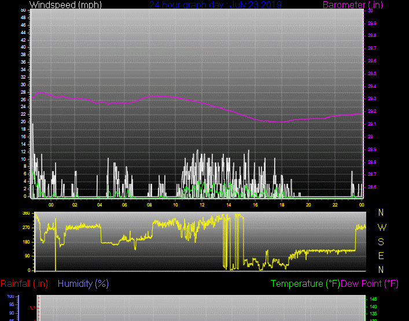Click the 22 hour mark on time axis
Image resolution: width=409 pixels, height=321 pixels.
tap(335, 205)
